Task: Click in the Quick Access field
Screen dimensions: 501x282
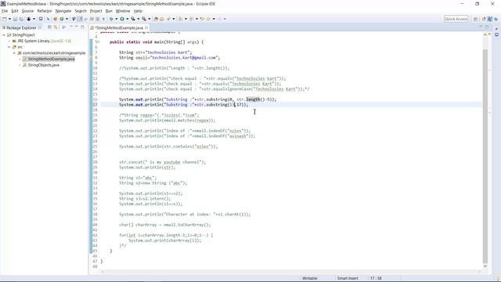Action: pos(456,19)
